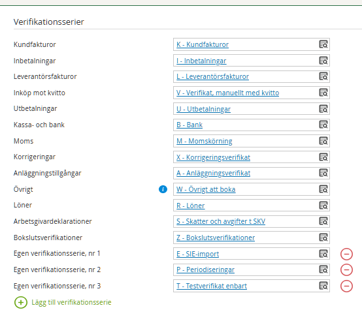Open U - Utbetalningar link
The image size is (362, 323).
click(203, 109)
